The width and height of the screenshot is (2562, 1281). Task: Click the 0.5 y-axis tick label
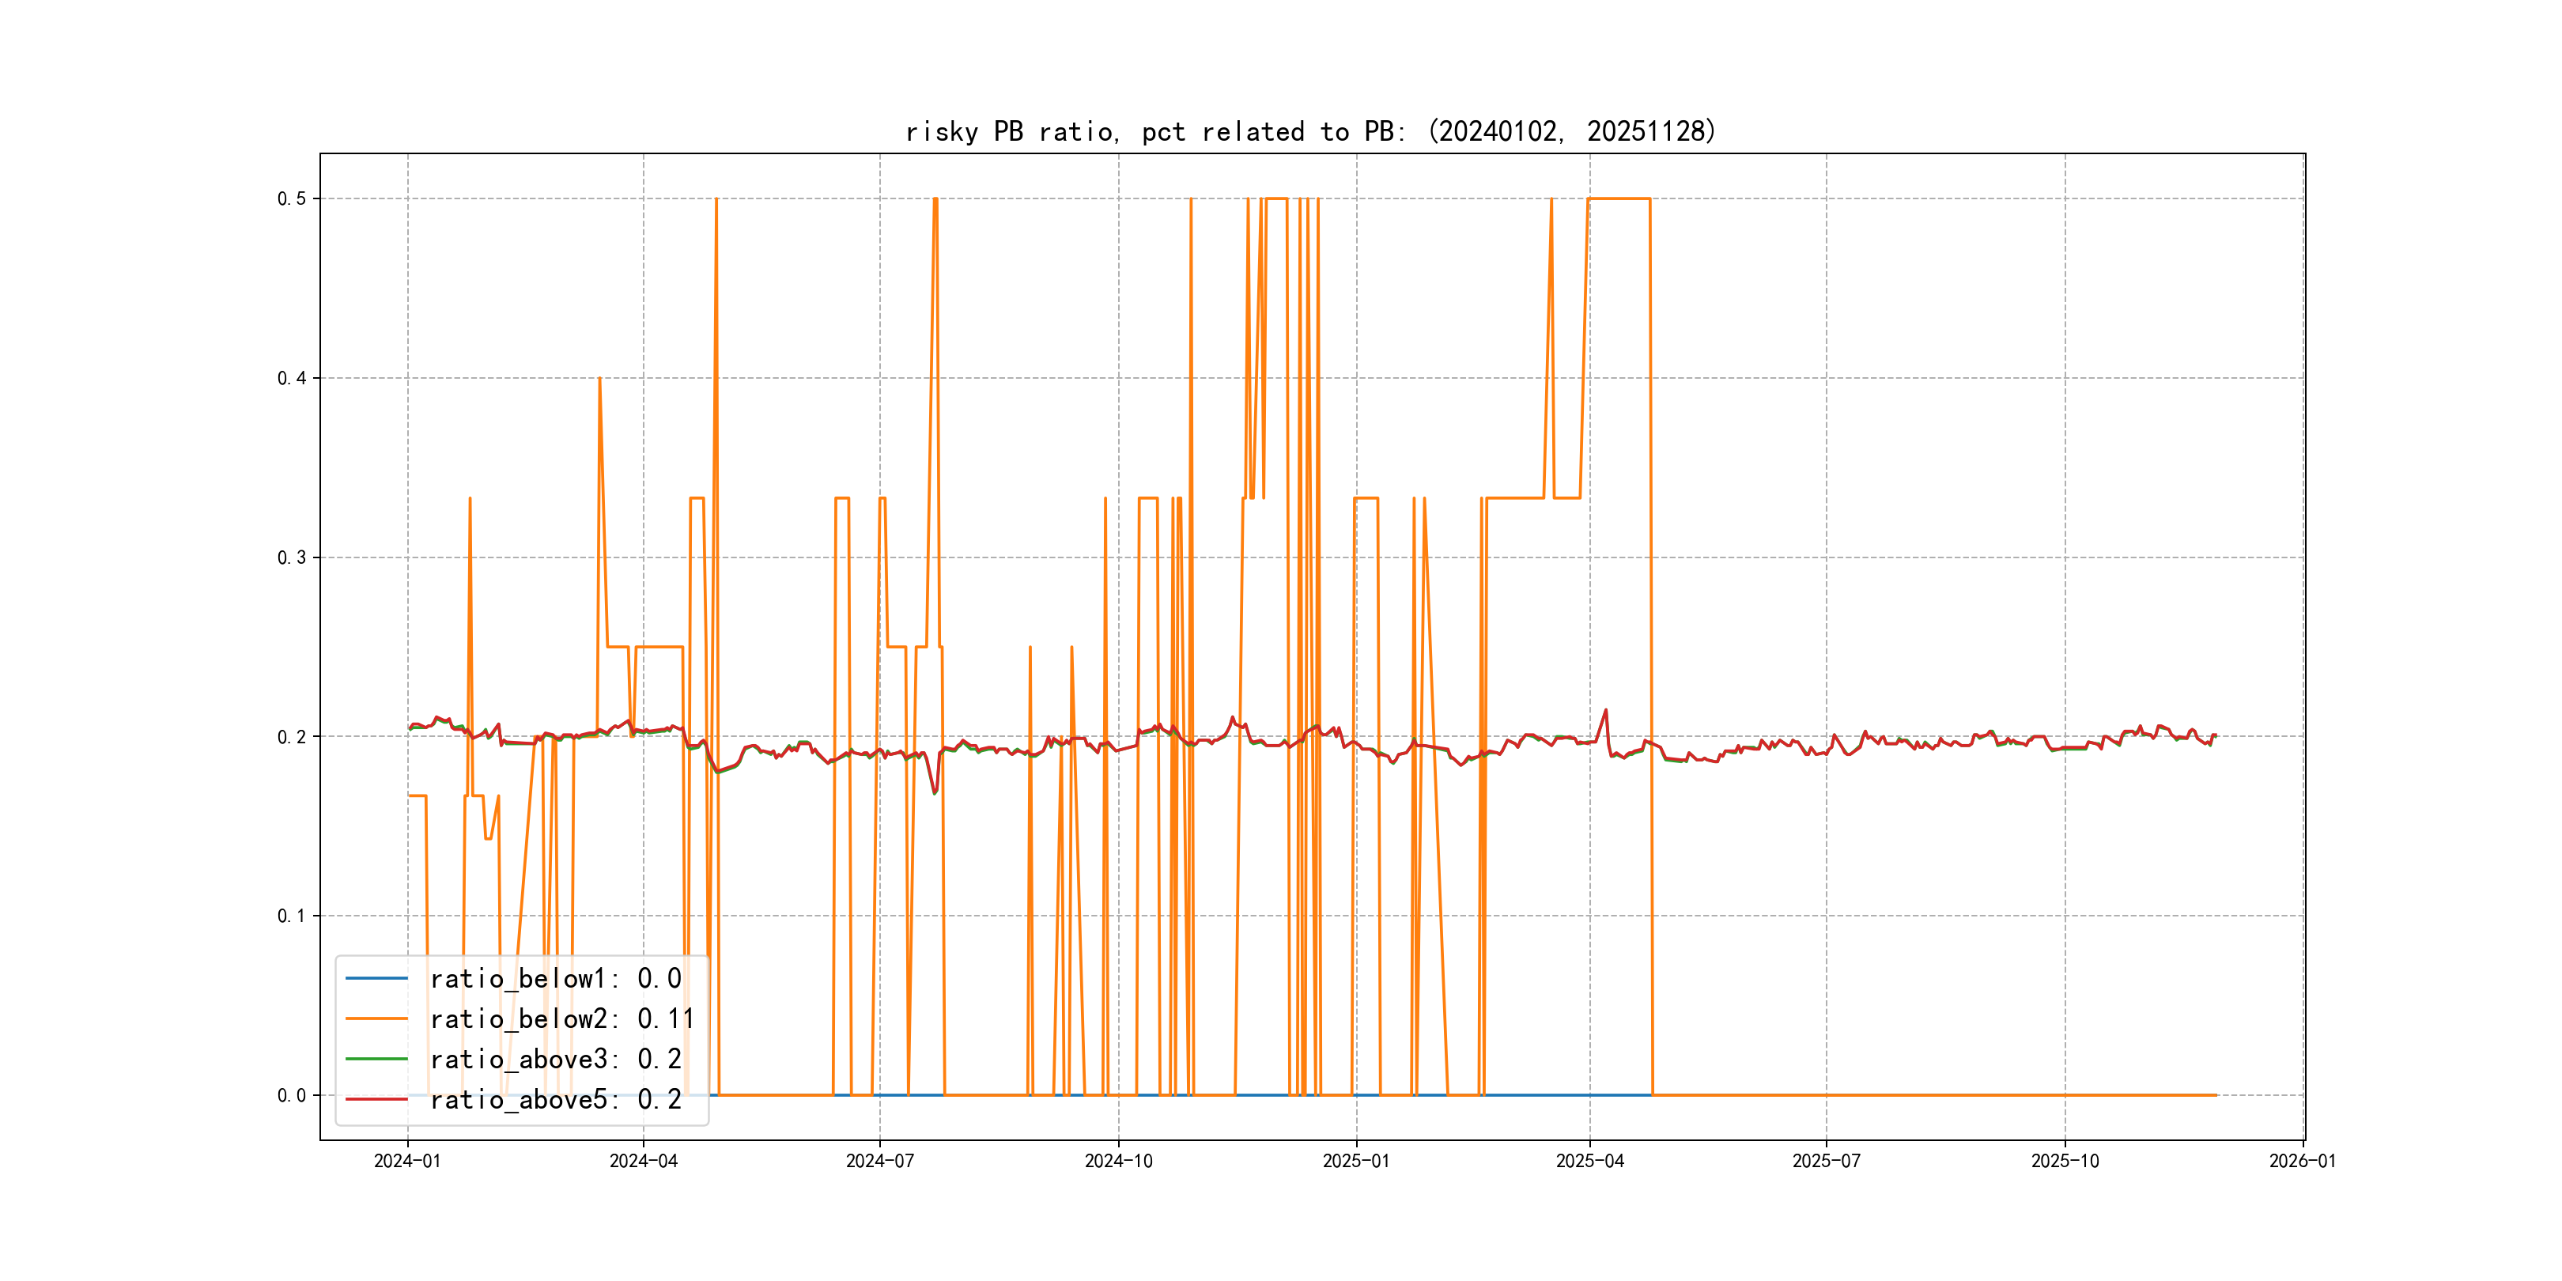click(292, 199)
